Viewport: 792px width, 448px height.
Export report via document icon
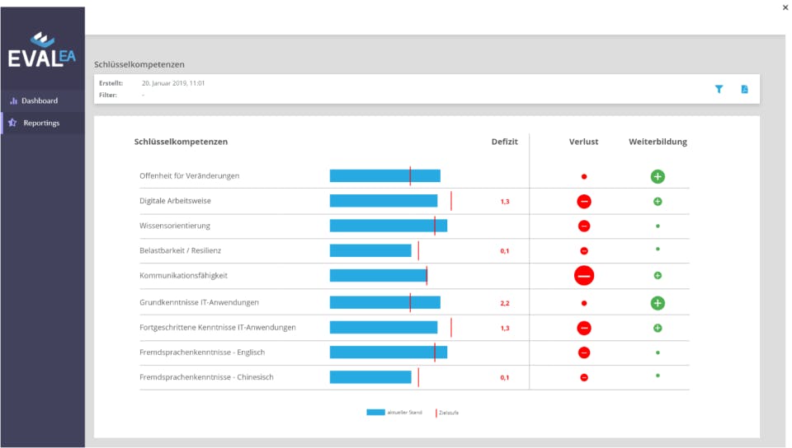pyautogui.click(x=744, y=89)
